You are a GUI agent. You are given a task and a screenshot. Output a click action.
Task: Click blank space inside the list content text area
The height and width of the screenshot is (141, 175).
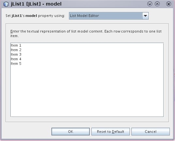click(87, 91)
